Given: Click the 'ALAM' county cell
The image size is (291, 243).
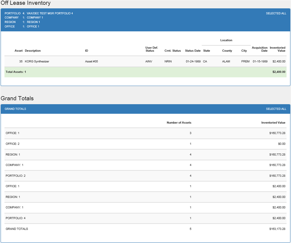Looking at the screenshot, I should click(x=226, y=62).
